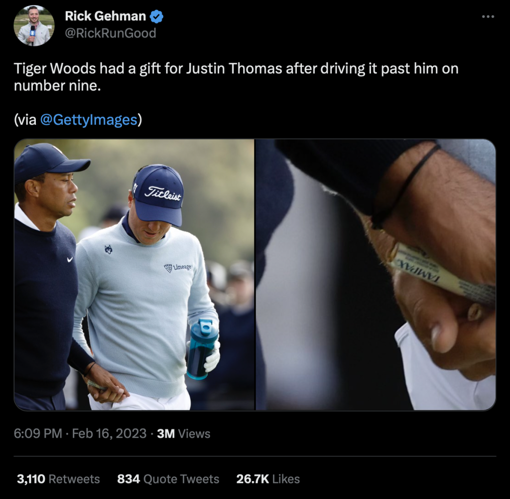Open the right close-up photo of hands
Viewport: 510px width, 499px height.
(376, 274)
